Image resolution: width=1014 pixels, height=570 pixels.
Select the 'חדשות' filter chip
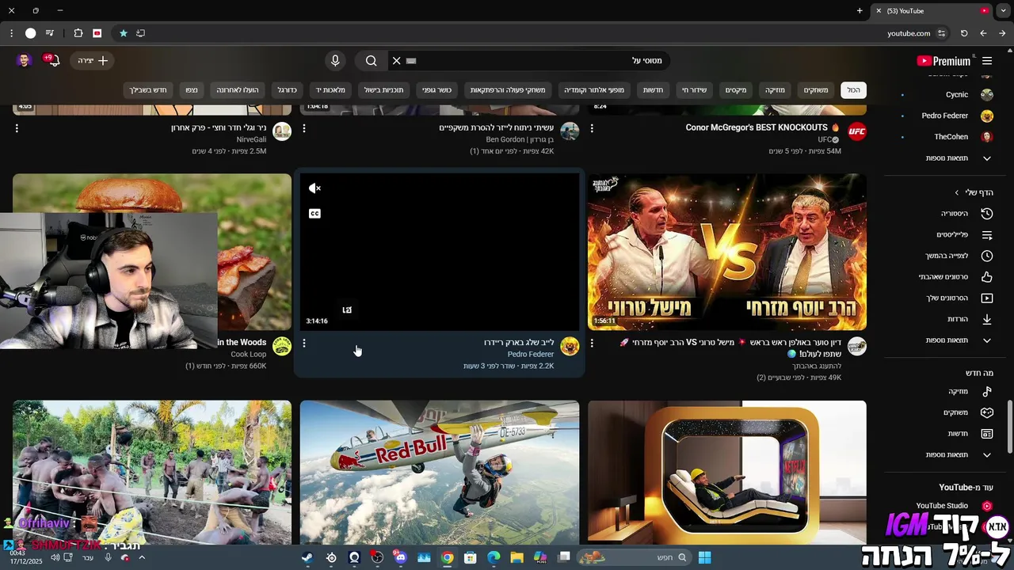pos(653,90)
